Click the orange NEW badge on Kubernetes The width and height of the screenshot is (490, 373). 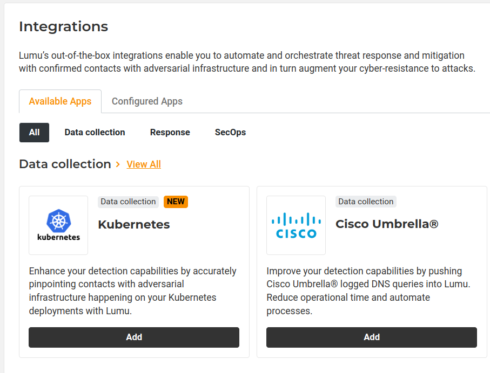tap(176, 202)
